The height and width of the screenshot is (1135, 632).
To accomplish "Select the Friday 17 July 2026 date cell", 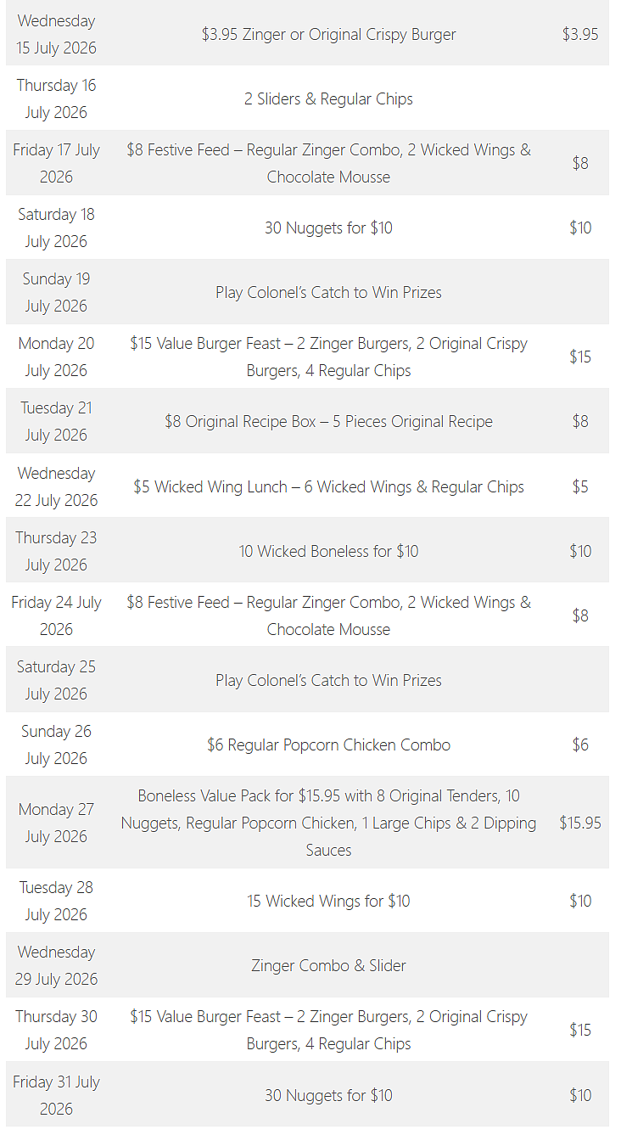I will point(56,163).
